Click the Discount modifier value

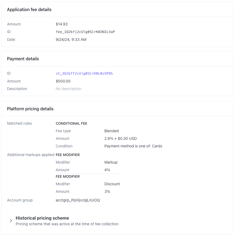click(x=112, y=184)
